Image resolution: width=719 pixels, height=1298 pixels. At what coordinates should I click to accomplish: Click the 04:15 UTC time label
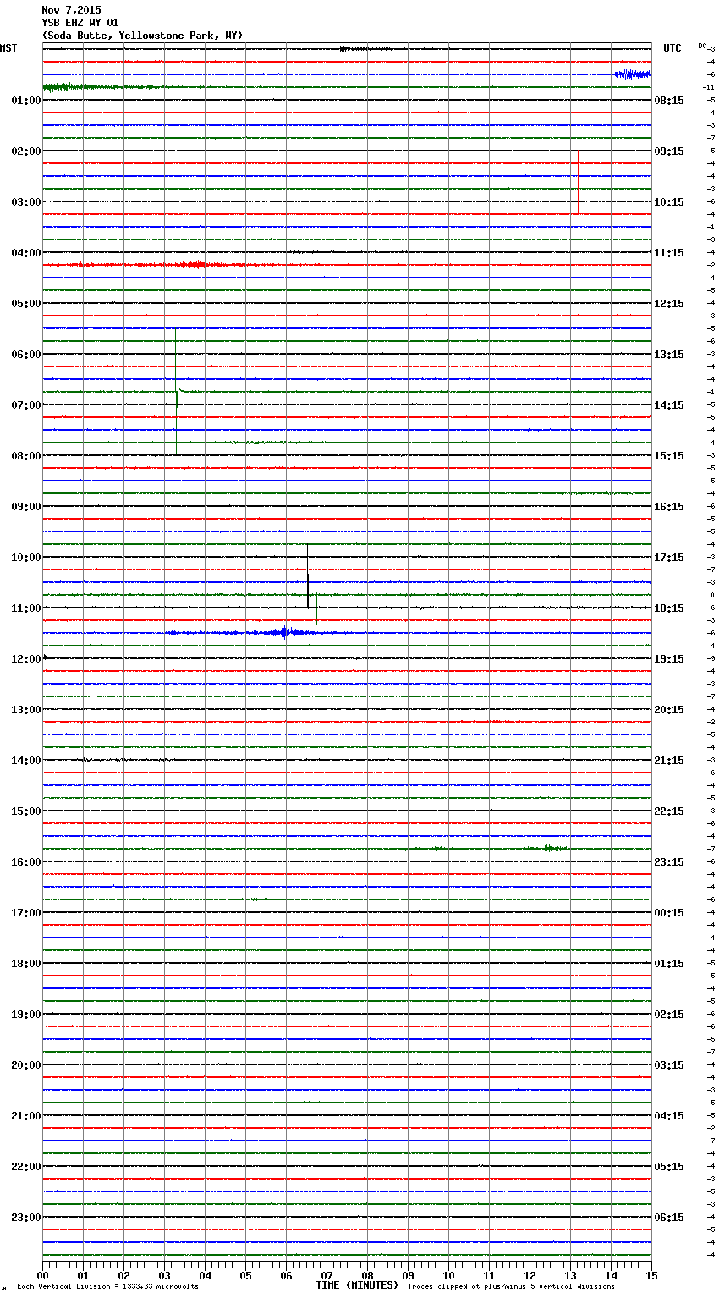point(669,1116)
